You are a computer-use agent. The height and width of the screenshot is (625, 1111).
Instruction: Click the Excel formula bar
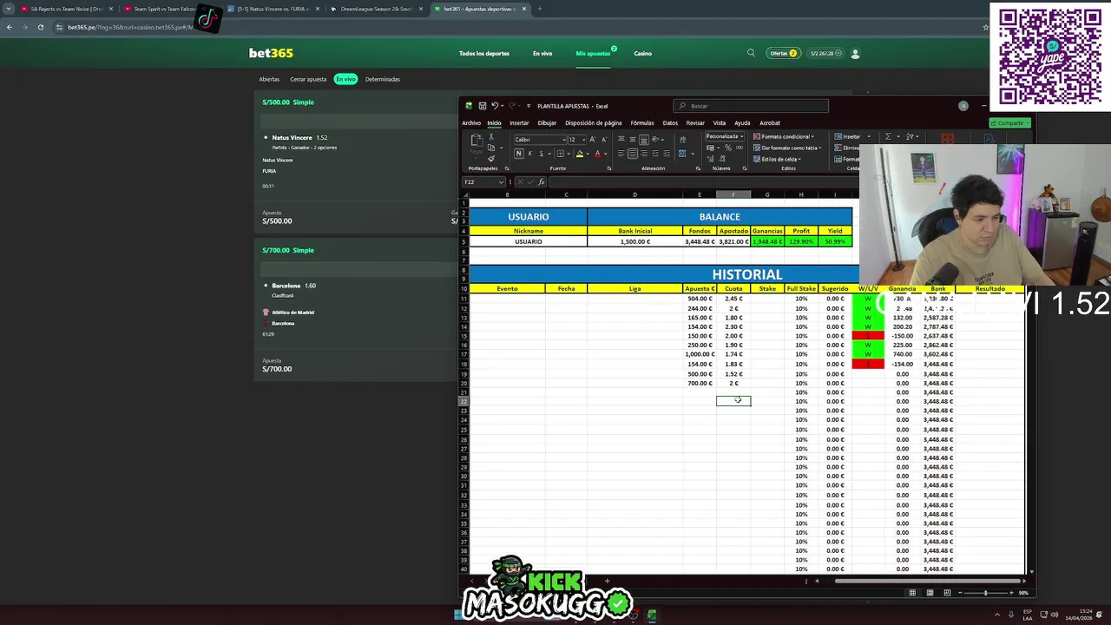coord(703,181)
